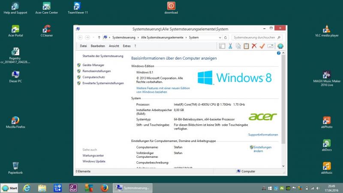Click the blue help question mark icon
The height and width of the screenshot is (193, 343).
pyautogui.click(x=278, y=53)
